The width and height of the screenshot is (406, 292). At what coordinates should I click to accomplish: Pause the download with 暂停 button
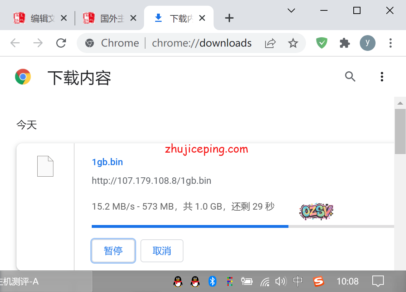[113, 251]
